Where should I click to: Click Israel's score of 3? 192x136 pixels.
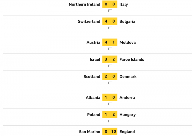tap(106, 60)
